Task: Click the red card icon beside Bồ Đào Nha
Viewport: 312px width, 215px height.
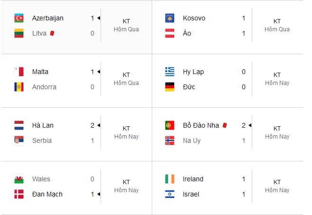Action: tap(225, 125)
